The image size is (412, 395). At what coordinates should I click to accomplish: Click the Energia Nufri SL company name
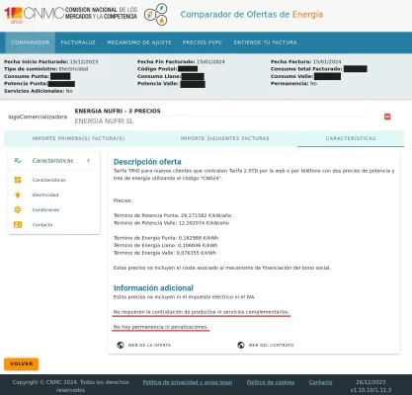[x=104, y=121]
